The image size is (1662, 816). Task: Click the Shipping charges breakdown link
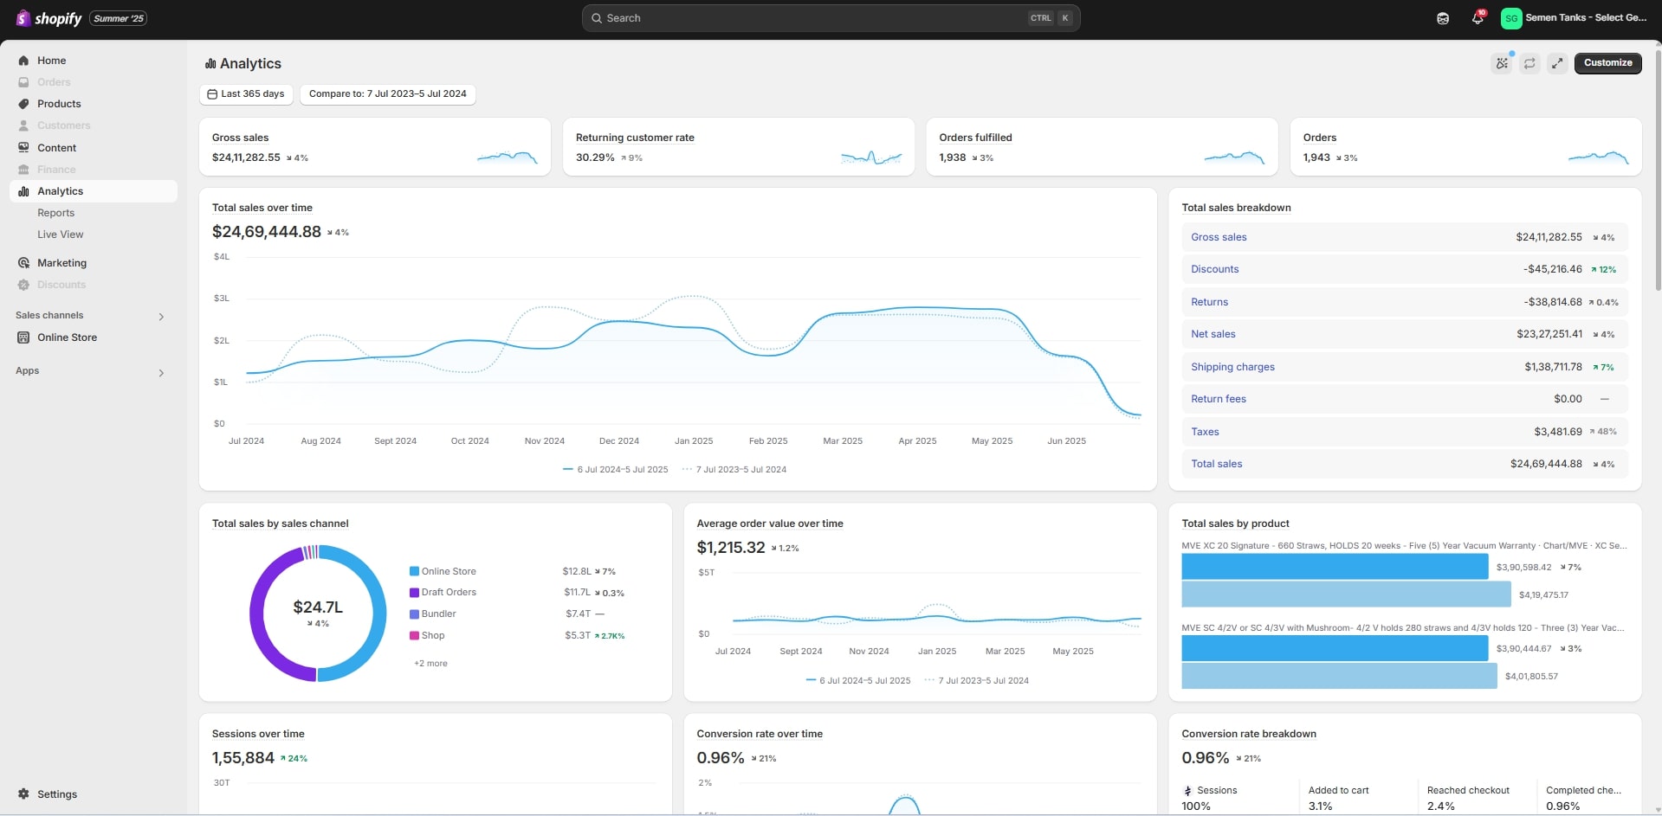tap(1232, 367)
